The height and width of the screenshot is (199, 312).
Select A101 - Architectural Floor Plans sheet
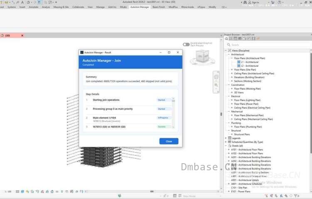247,149
